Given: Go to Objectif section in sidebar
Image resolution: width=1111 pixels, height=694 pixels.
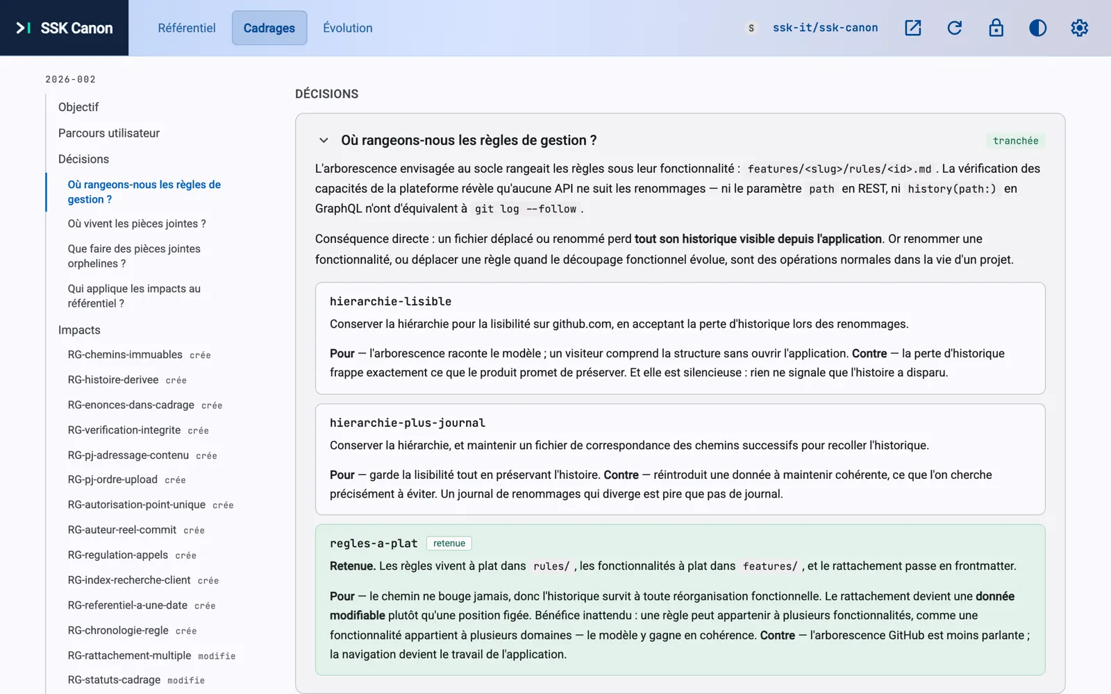Looking at the screenshot, I should click(x=78, y=107).
